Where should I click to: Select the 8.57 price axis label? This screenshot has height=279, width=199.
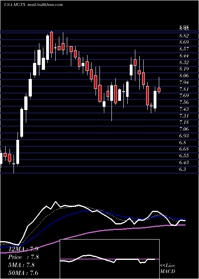tap(184, 49)
